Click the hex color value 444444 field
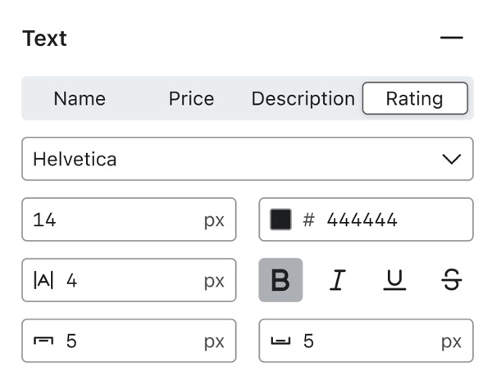This screenshot has width=492, height=380. (x=385, y=219)
